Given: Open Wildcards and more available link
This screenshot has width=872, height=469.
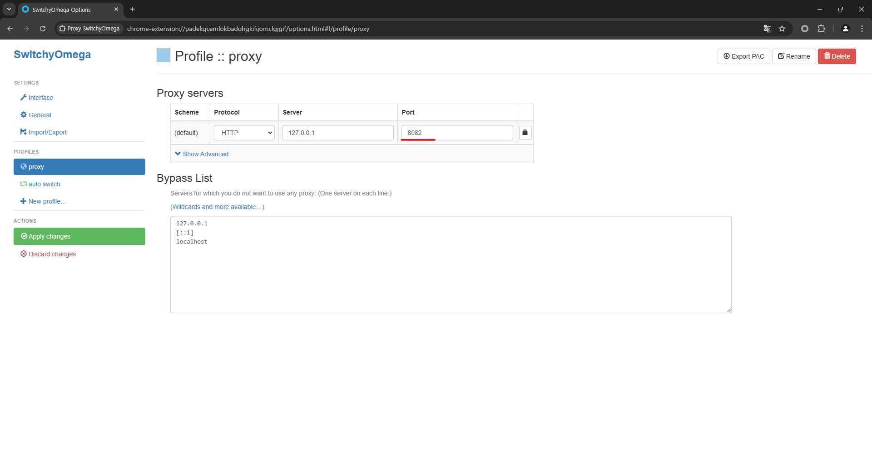Looking at the screenshot, I should point(217,207).
